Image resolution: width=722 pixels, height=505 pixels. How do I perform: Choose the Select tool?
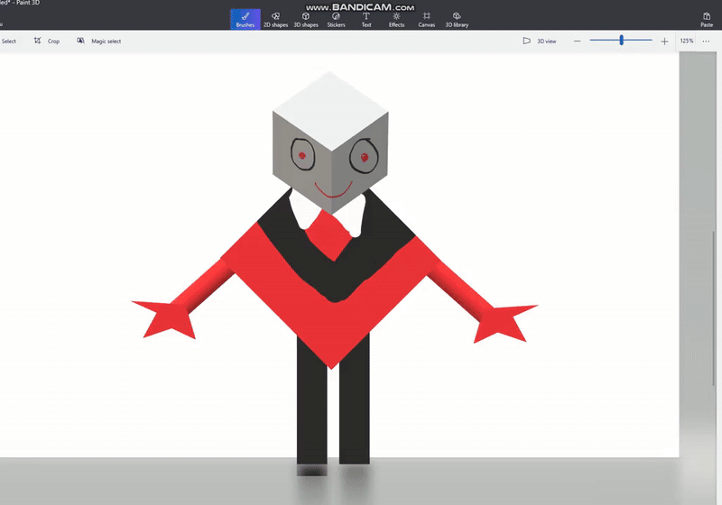[x=8, y=41]
